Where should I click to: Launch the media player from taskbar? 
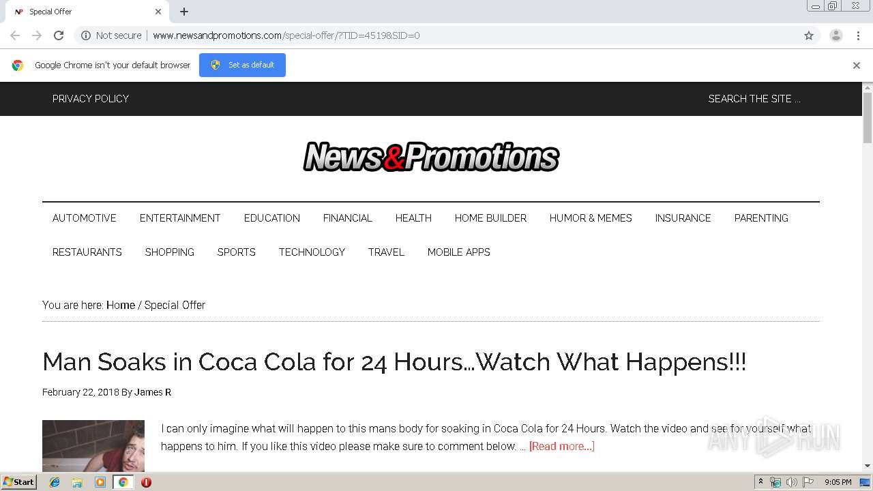pyautogui.click(x=100, y=482)
